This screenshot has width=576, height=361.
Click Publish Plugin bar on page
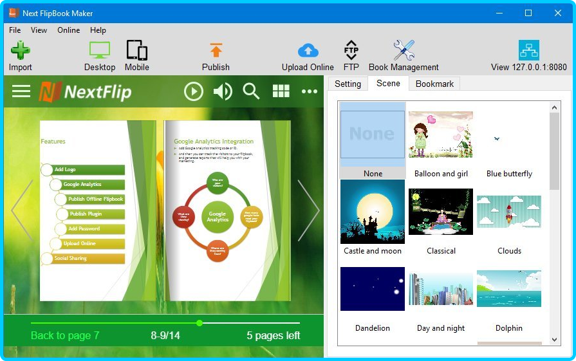[91, 214]
